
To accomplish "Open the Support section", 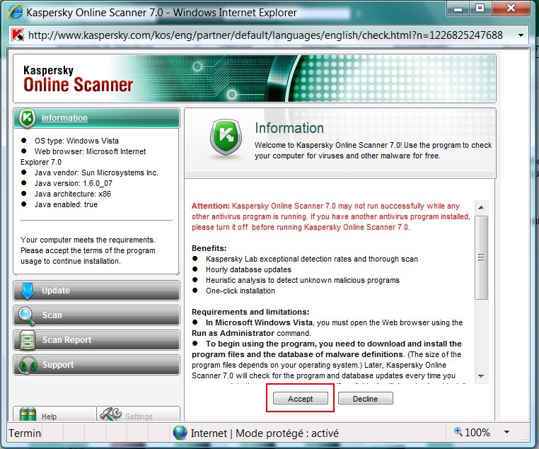I will pyautogui.click(x=97, y=364).
